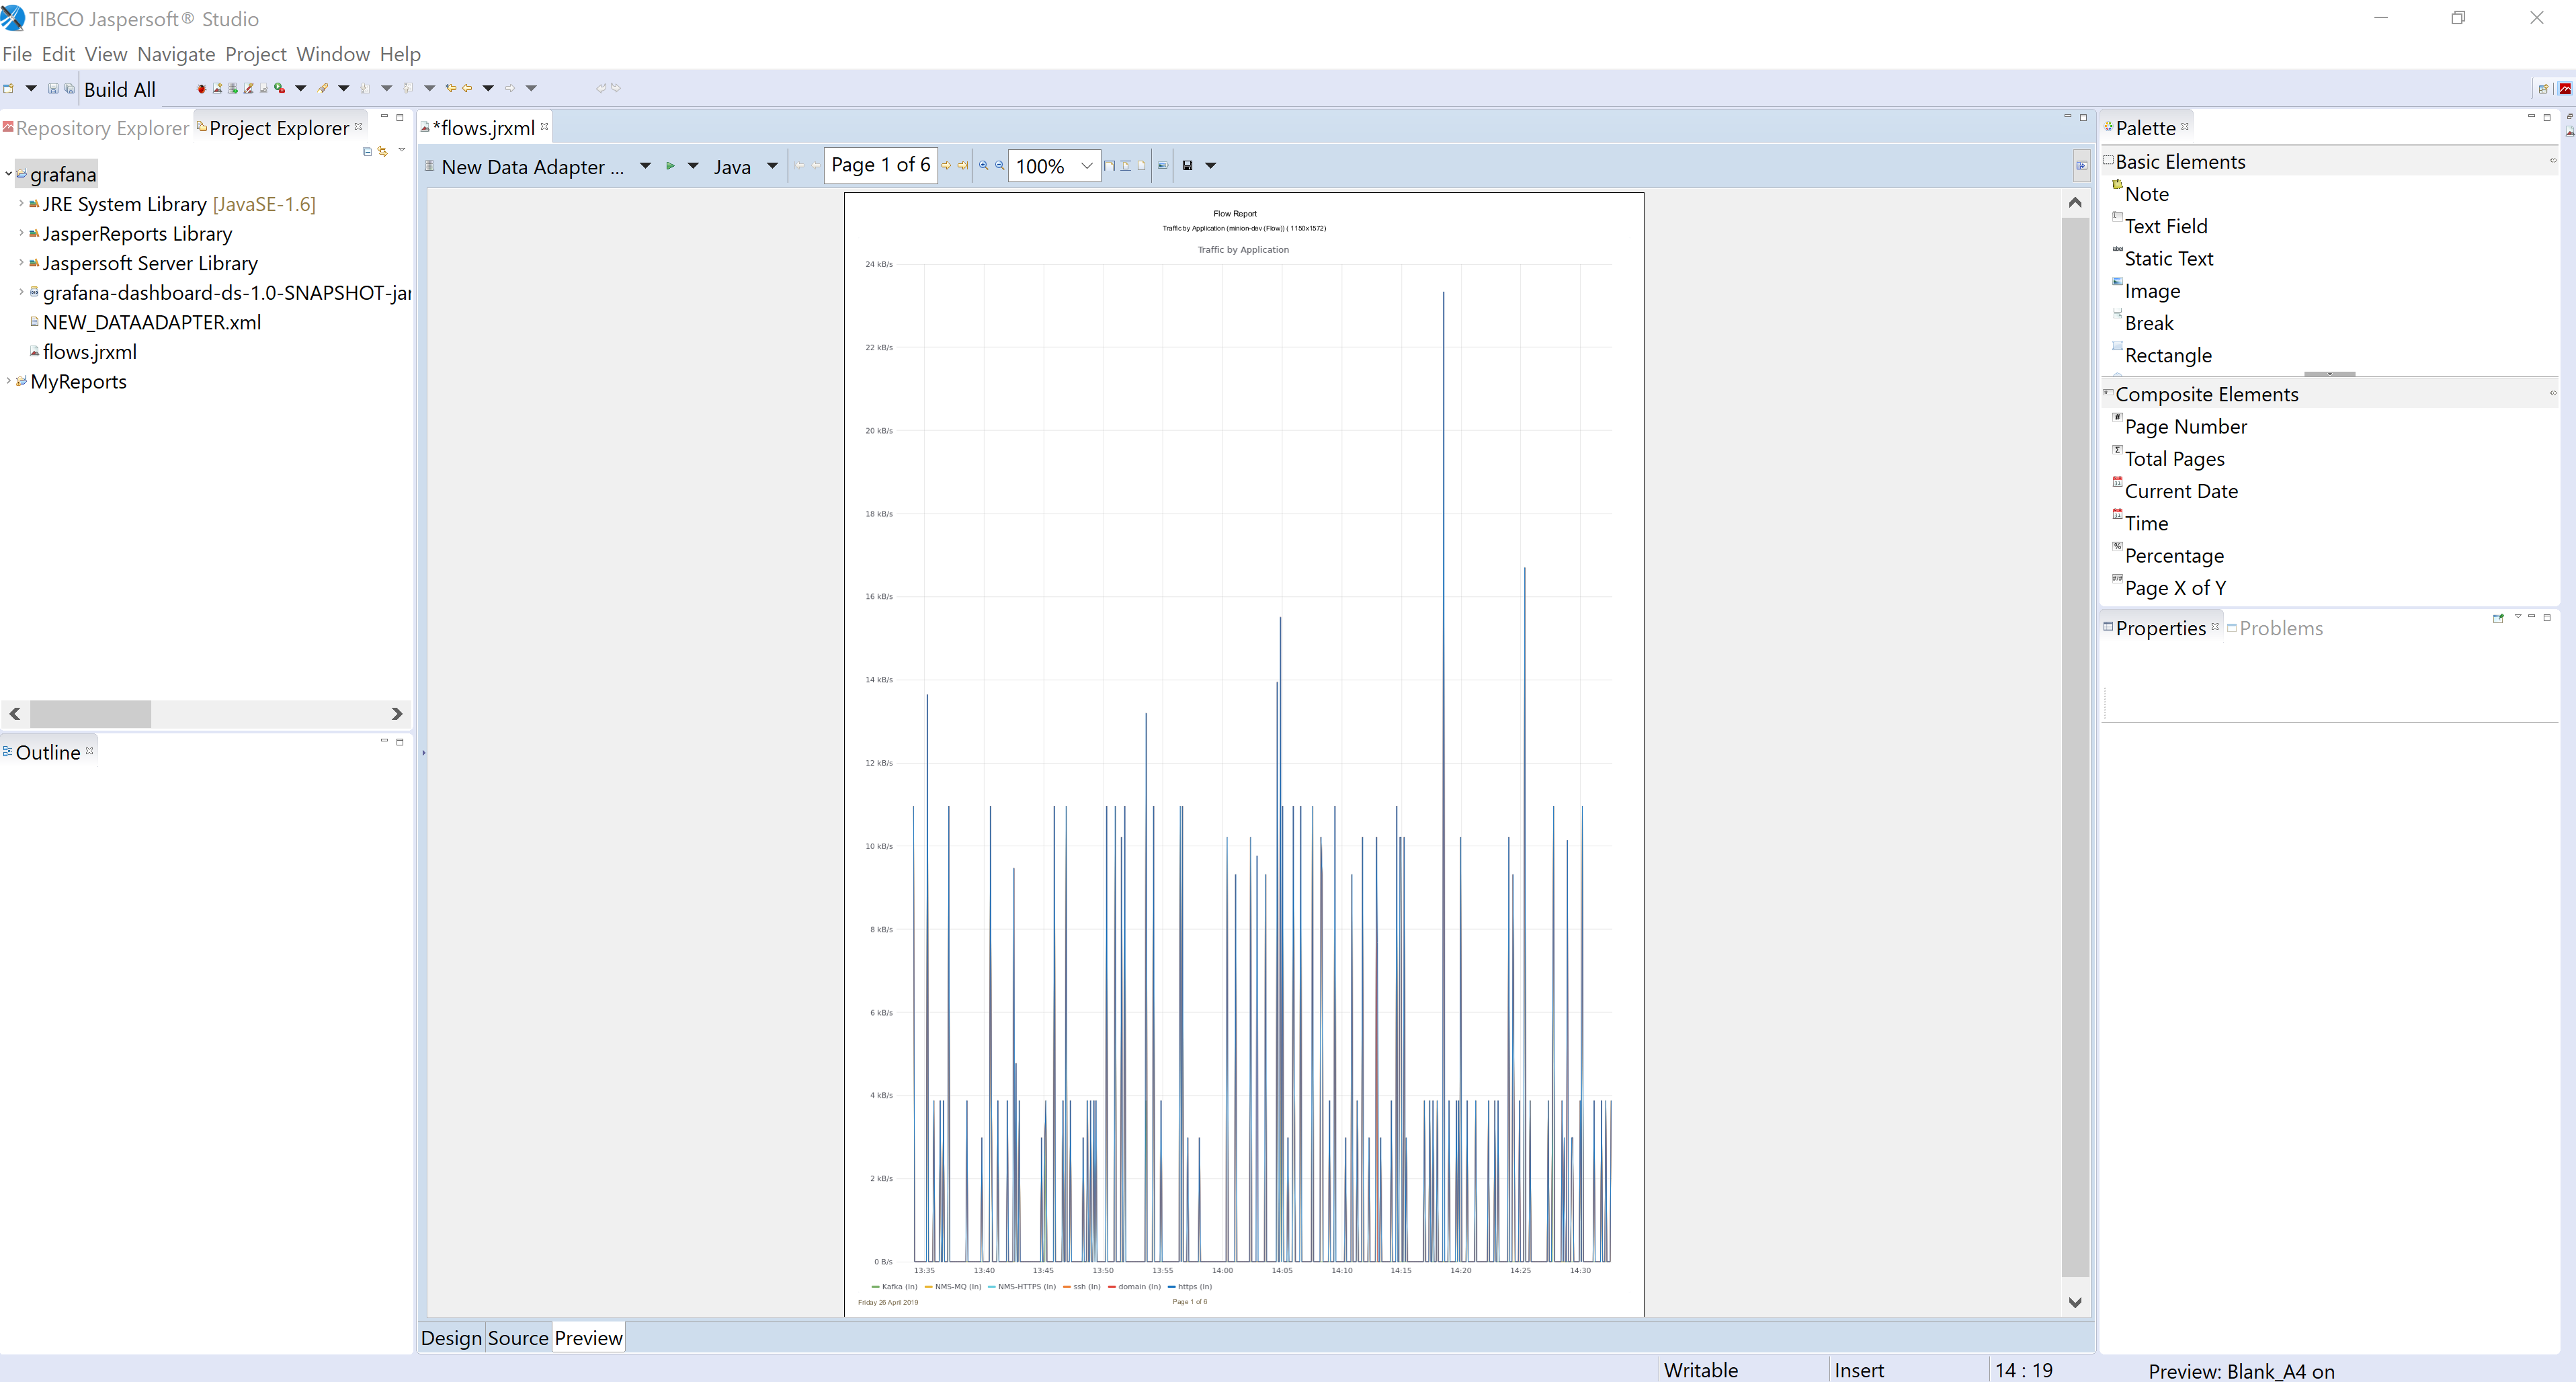Open the Java preview format dropdown
Image resolution: width=2576 pixels, height=1382 pixels.
pyautogui.click(x=772, y=166)
